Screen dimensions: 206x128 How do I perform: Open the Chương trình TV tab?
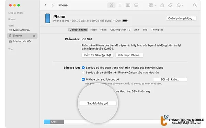tap(120, 30)
